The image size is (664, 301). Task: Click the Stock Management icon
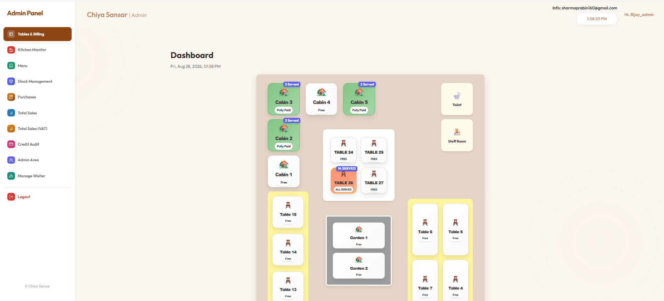click(x=11, y=81)
